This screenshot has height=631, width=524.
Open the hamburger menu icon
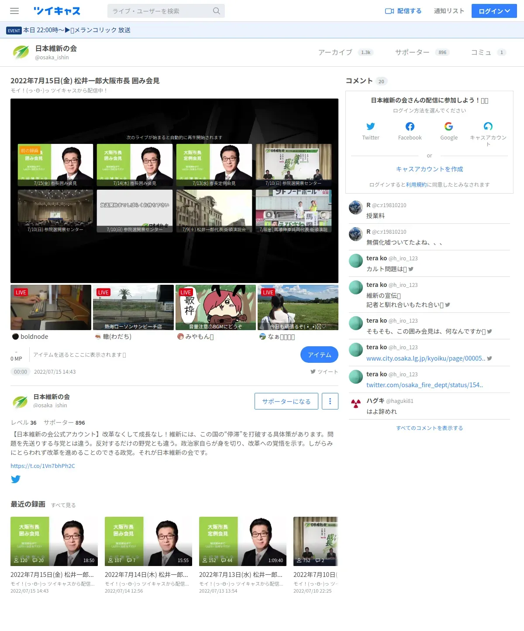point(14,11)
